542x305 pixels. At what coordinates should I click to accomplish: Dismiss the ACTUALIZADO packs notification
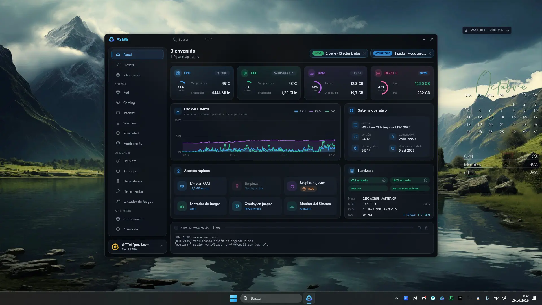tap(430, 53)
